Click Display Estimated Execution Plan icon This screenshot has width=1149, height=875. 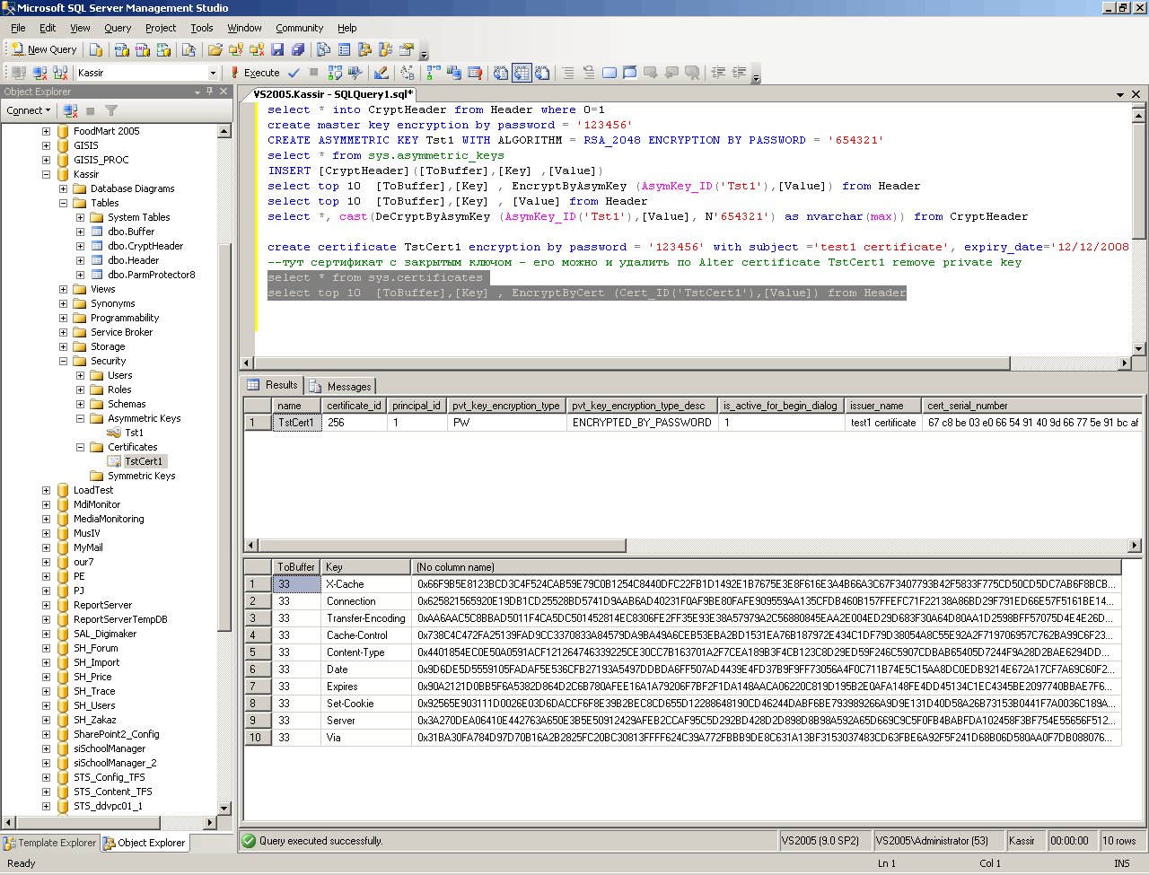click(x=335, y=73)
